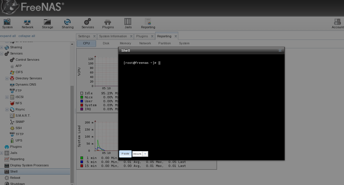Close the Shell dialog
Viewport: 344px width, 185px height.
pyautogui.click(x=280, y=51)
